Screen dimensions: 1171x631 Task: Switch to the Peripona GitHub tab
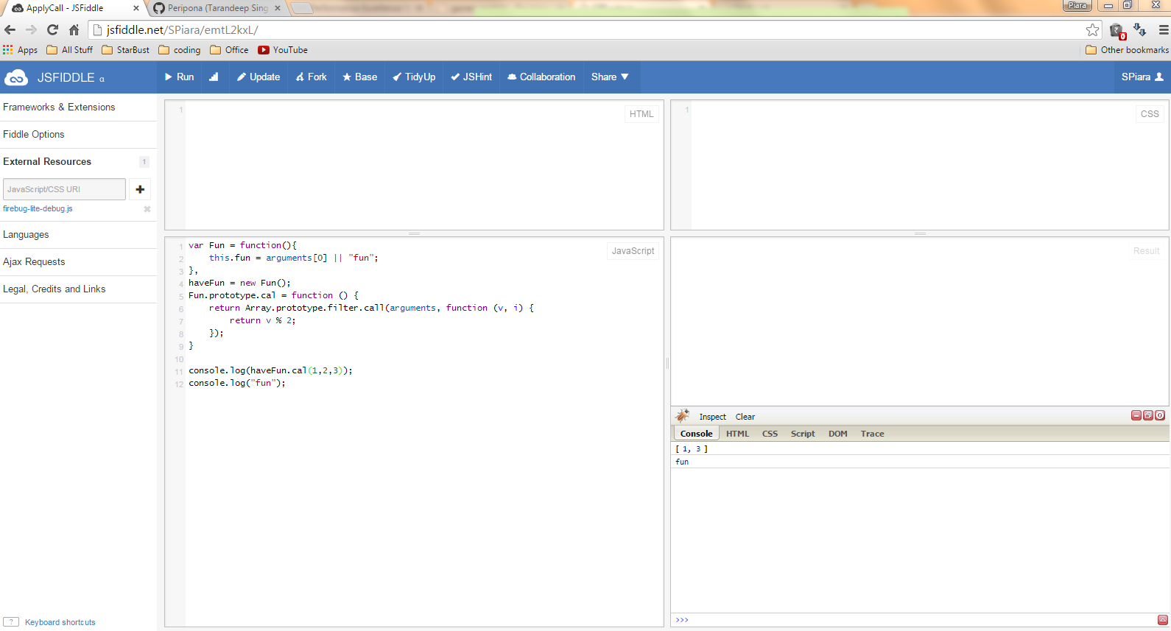pos(217,8)
